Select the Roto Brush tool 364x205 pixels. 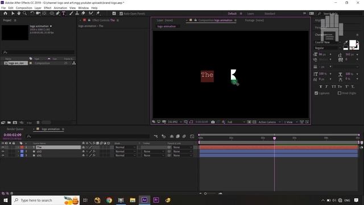coord(91,14)
